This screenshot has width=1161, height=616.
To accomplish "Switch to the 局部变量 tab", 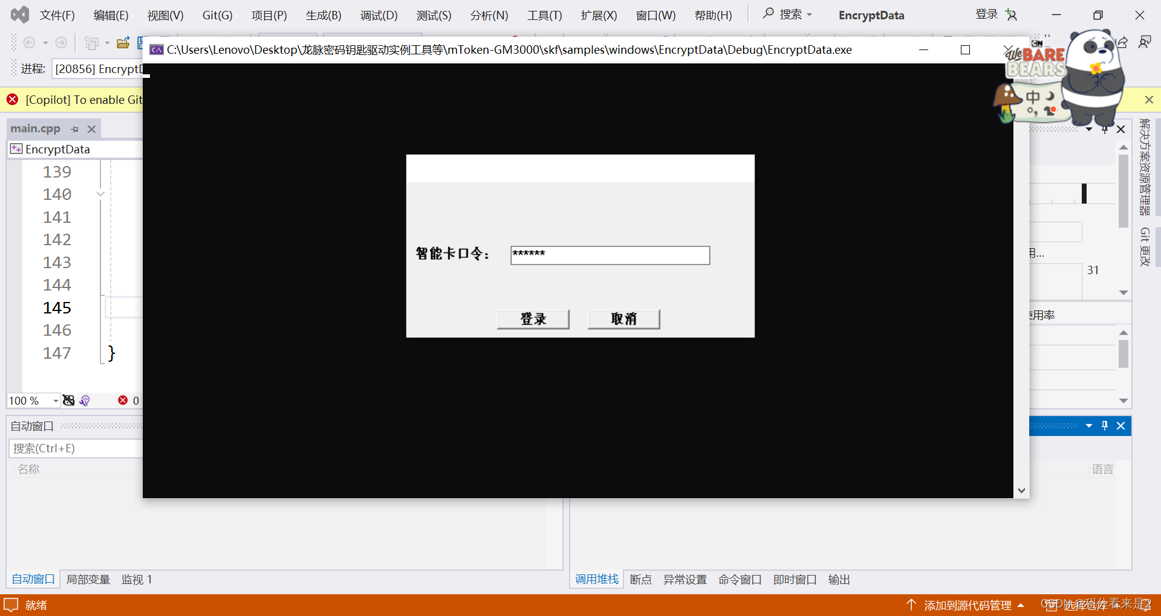I will click(x=88, y=579).
